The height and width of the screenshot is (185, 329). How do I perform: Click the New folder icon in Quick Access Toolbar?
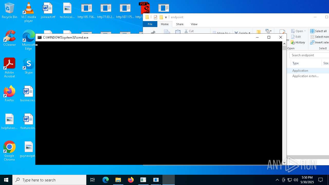click(161, 17)
